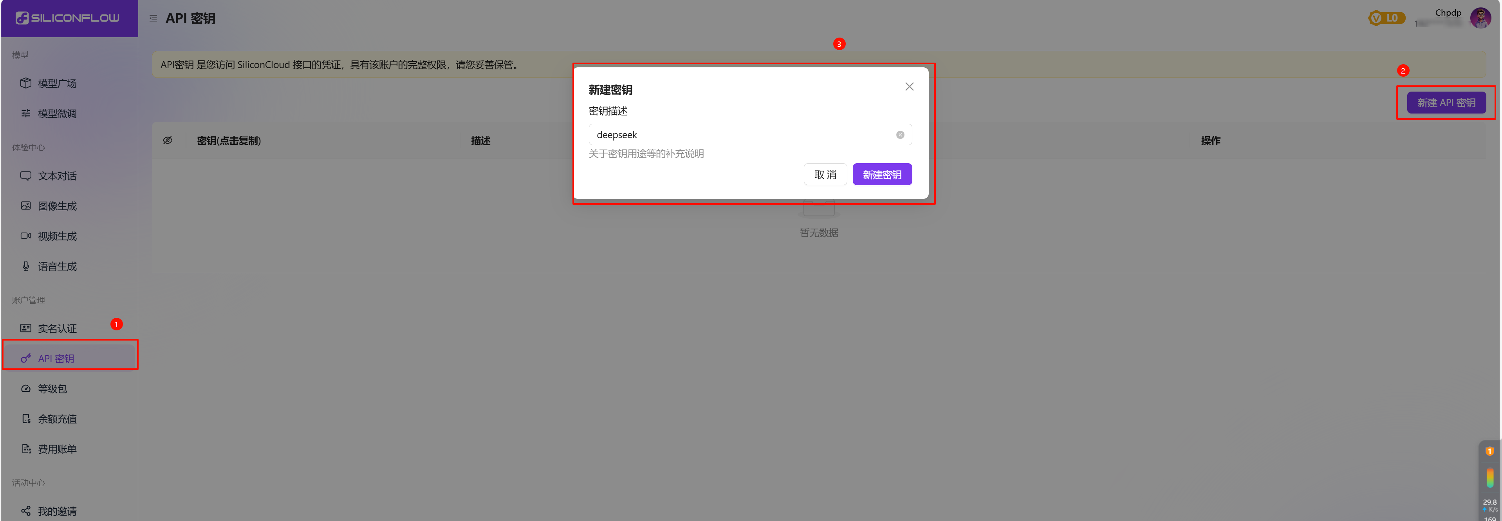Open 语音生成 microphone icon
The image size is (1502, 521).
(26, 266)
